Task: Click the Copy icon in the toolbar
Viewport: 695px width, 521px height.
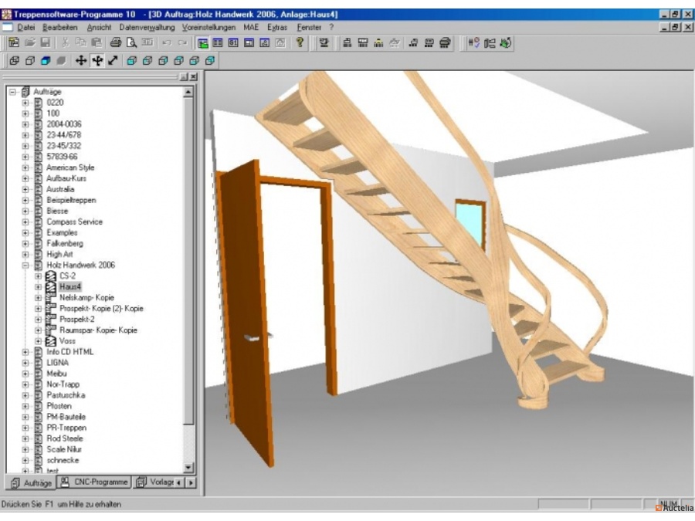Action: 83,40
